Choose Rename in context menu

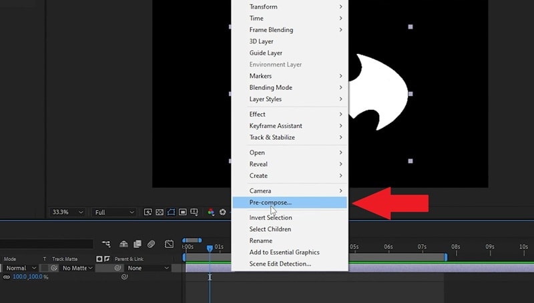(290, 241)
